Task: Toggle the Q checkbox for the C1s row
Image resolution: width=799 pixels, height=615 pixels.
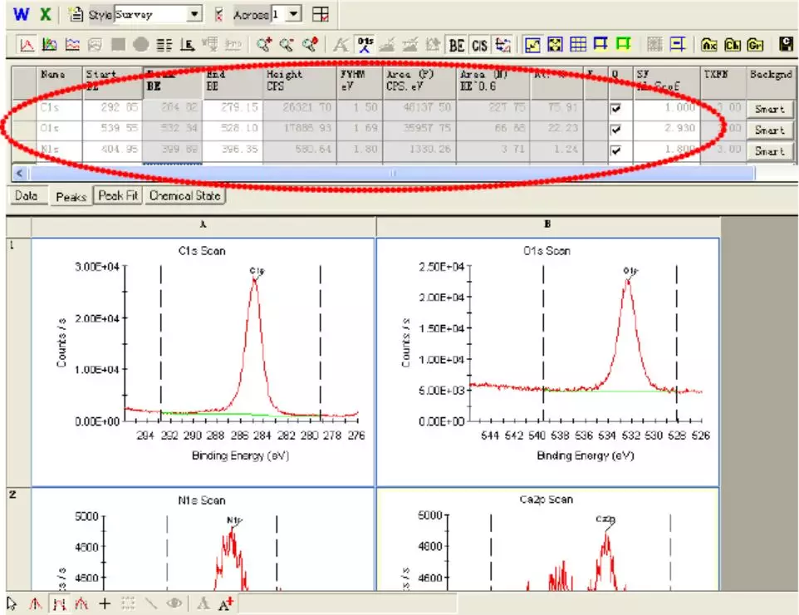Action: pyautogui.click(x=615, y=108)
